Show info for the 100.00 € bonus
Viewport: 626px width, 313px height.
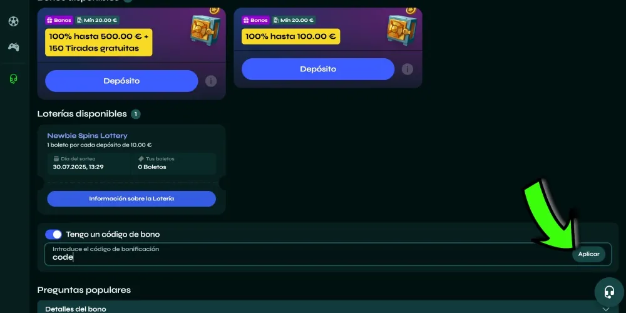pos(408,69)
